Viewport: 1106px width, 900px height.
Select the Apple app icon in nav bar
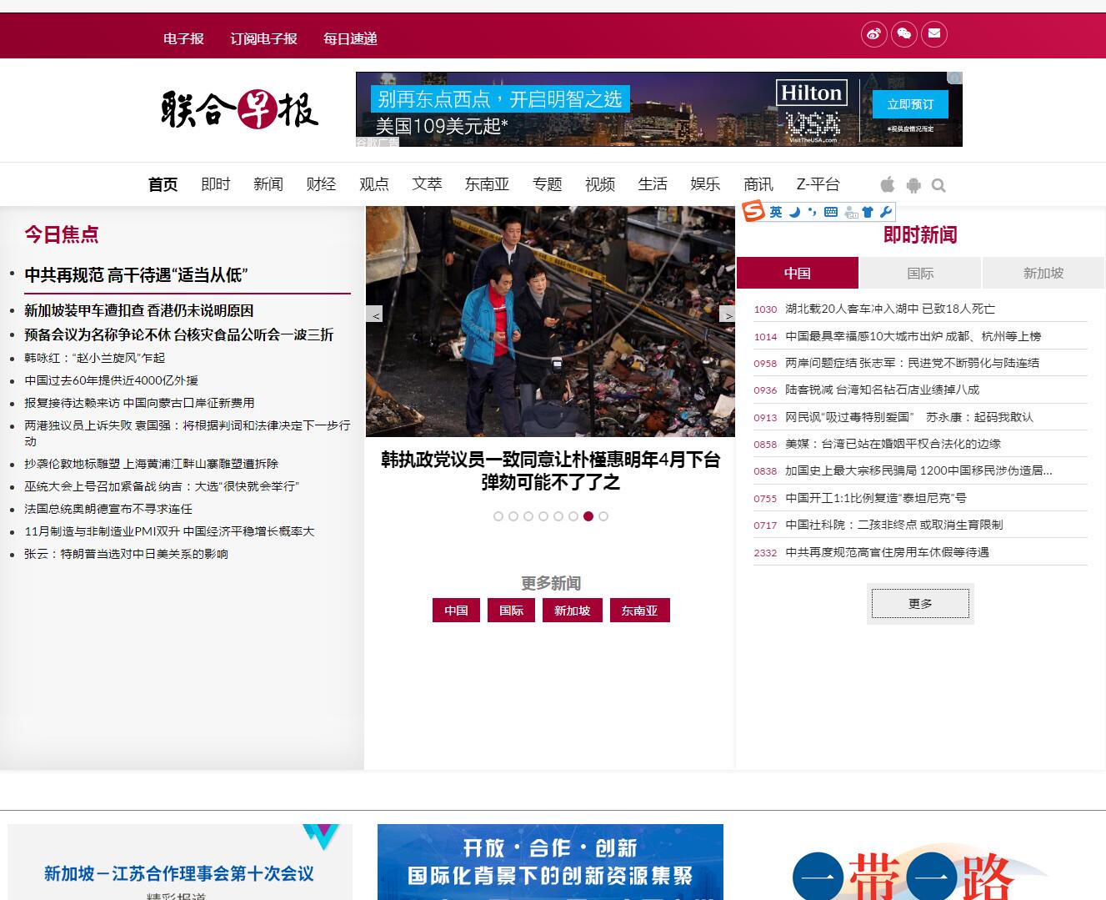(887, 184)
